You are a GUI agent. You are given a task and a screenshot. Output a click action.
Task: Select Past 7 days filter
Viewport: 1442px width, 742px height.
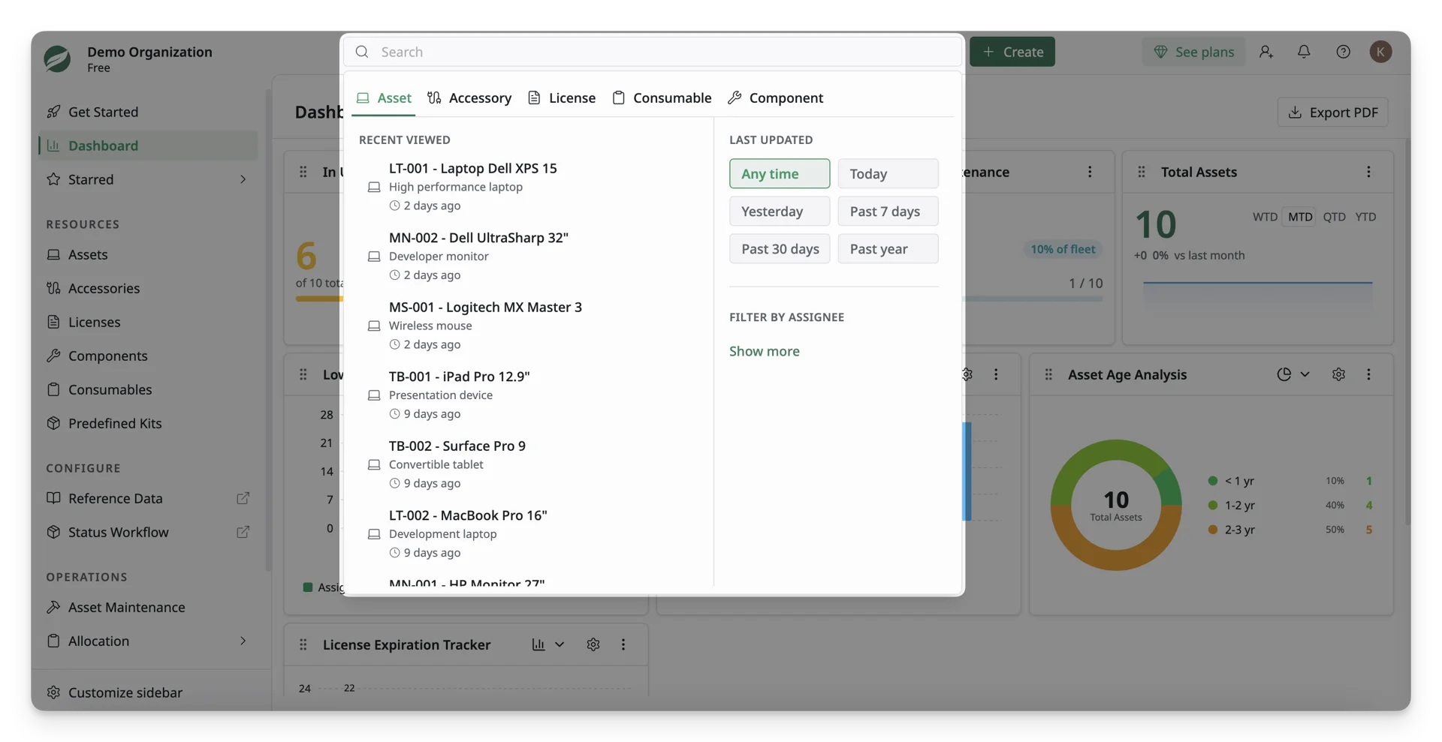pyautogui.click(x=888, y=211)
